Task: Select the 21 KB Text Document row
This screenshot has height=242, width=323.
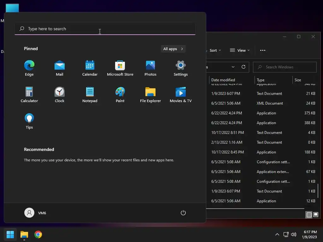Action: (261, 93)
